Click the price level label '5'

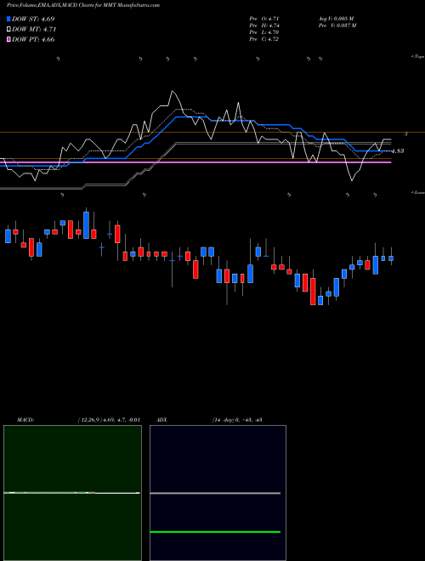406,133
